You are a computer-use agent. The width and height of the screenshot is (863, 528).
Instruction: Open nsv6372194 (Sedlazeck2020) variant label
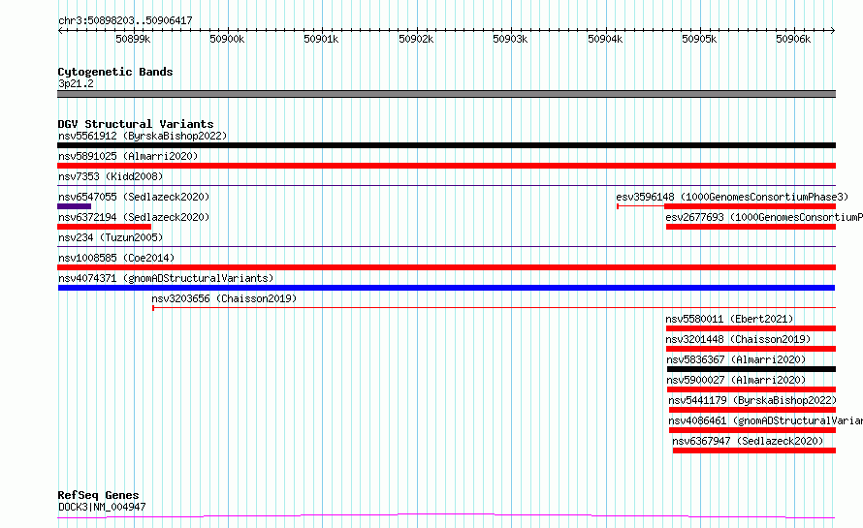pyautogui.click(x=134, y=217)
